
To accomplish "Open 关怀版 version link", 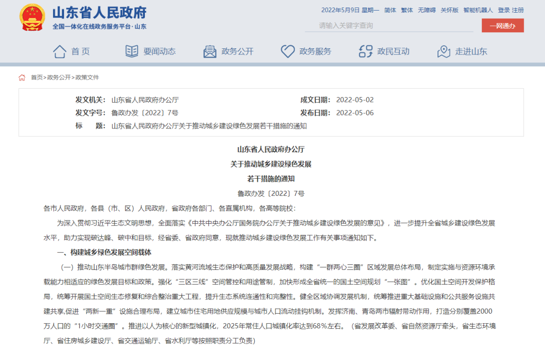I will (x=450, y=10).
